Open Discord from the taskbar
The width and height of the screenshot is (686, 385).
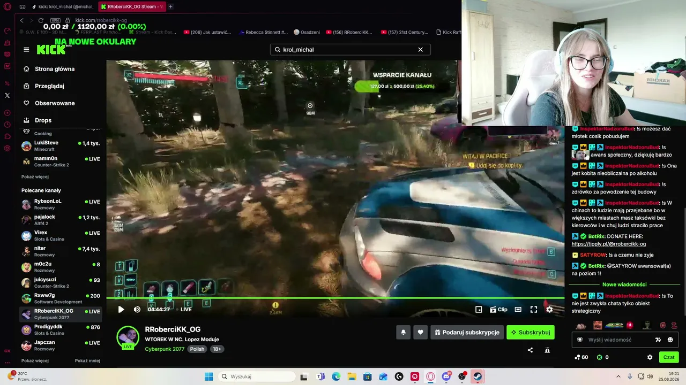[446, 376]
